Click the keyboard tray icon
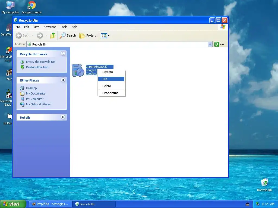The width and height of the screenshot is (278, 208). pyautogui.click(x=248, y=204)
